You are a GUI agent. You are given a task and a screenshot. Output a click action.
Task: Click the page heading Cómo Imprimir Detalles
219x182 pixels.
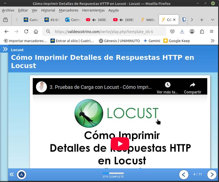pos(103,61)
